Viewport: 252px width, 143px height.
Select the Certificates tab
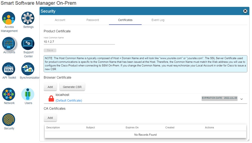[125, 20]
